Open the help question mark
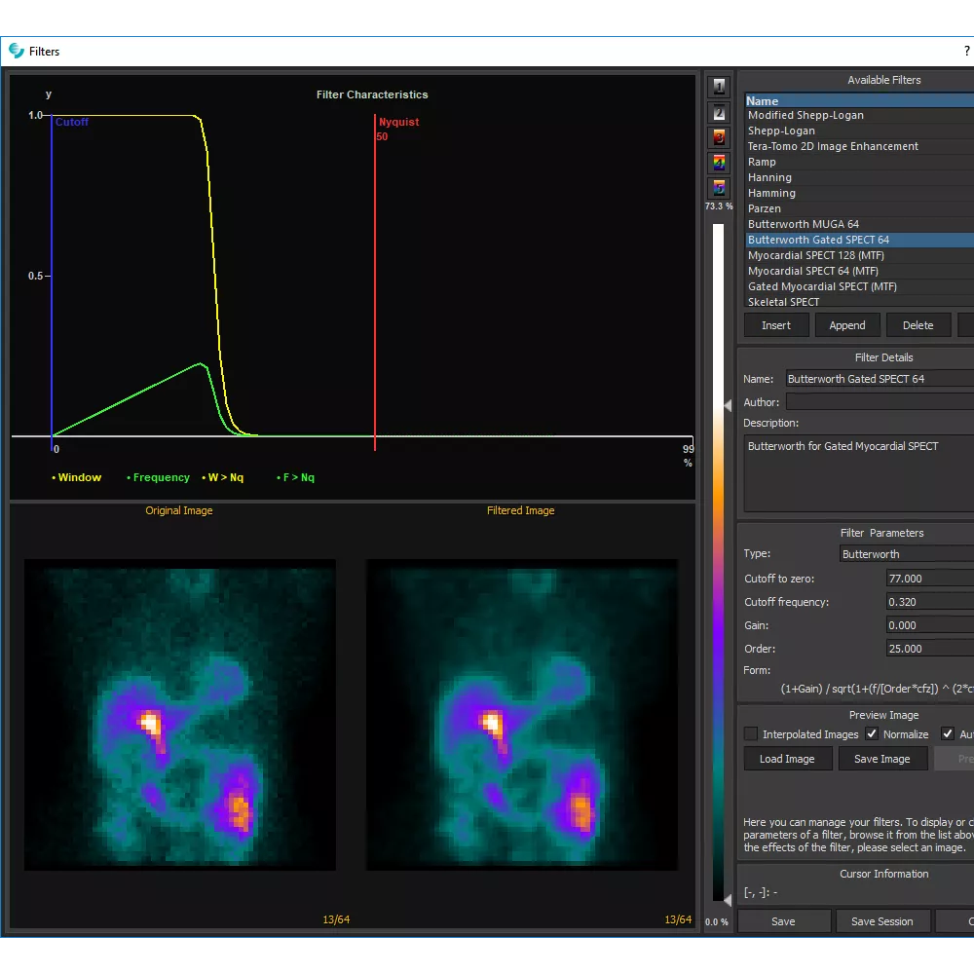This screenshot has height=974, width=974. [x=966, y=51]
